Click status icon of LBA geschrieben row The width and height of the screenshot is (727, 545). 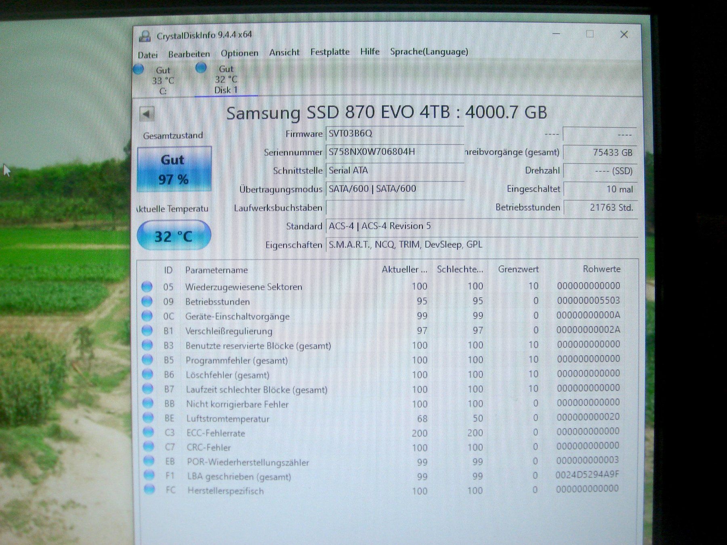point(149,475)
